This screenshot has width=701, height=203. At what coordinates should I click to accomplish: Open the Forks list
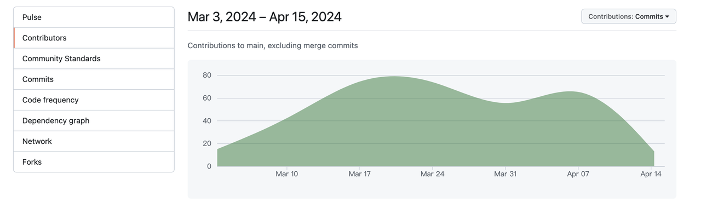point(94,162)
